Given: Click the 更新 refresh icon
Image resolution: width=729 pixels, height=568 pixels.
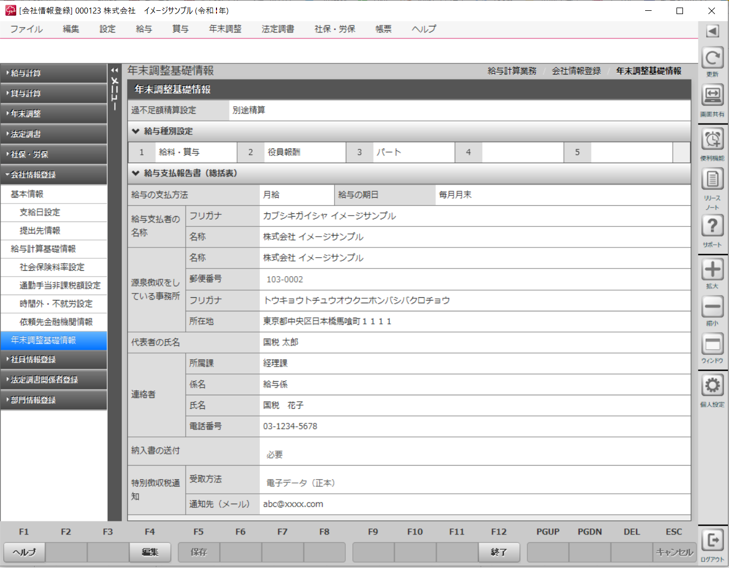Looking at the screenshot, I should tap(712, 58).
